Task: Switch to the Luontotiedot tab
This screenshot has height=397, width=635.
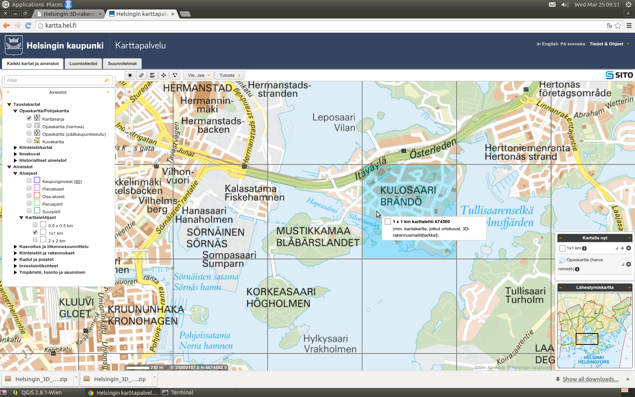Action: [83, 64]
